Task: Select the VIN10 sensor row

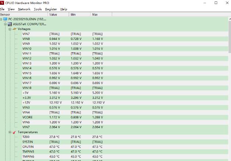Action: point(125,49)
